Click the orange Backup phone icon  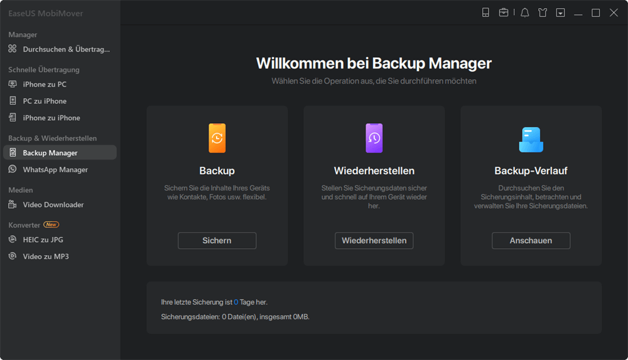(x=217, y=138)
